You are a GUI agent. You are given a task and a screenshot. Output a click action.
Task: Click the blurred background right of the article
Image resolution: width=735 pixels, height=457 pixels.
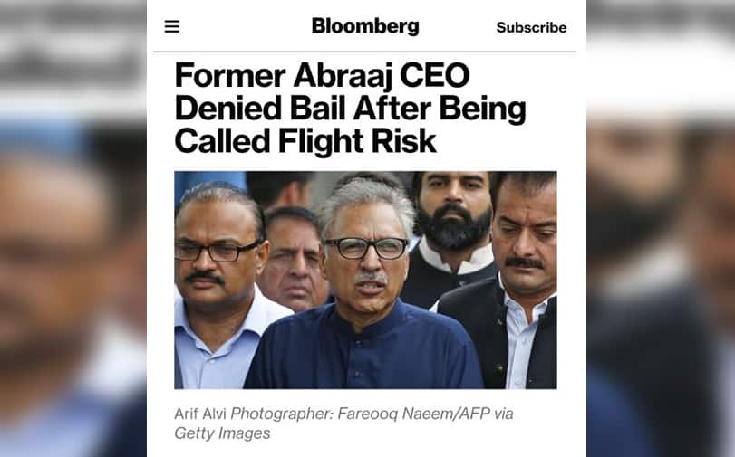[x=662, y=271]
